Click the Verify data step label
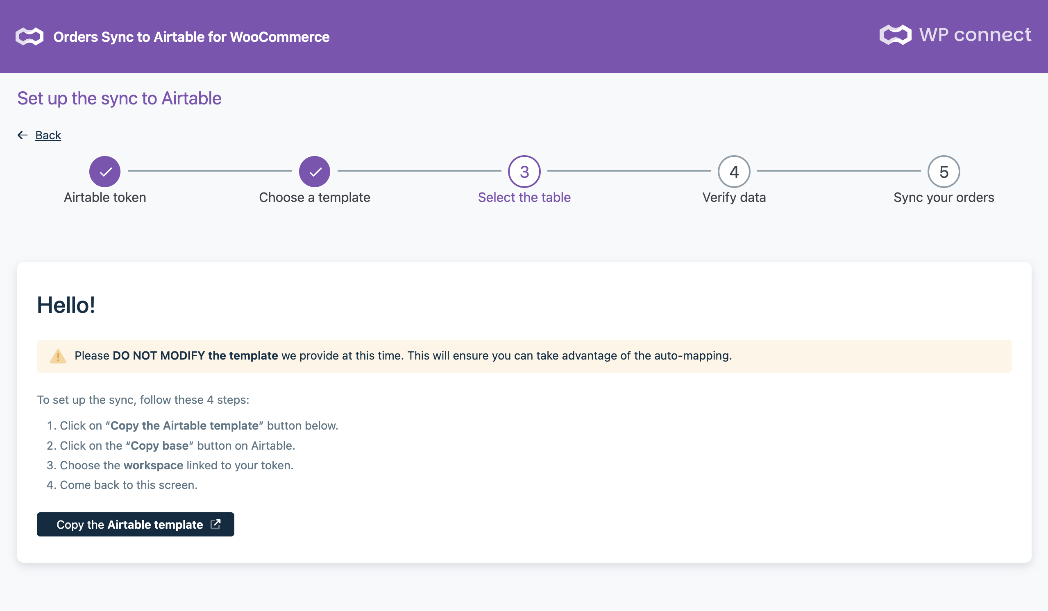The width and height of the screenshot is (1048, 611). [x=734, y=197]
